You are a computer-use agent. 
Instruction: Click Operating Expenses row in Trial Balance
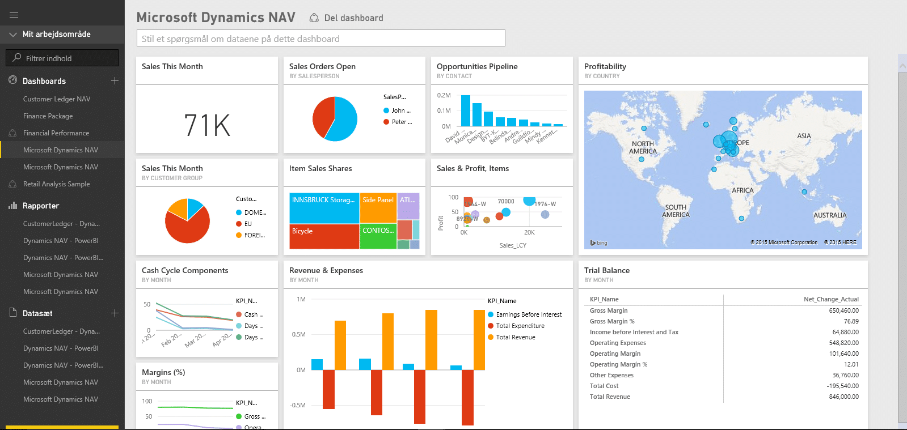724,343
